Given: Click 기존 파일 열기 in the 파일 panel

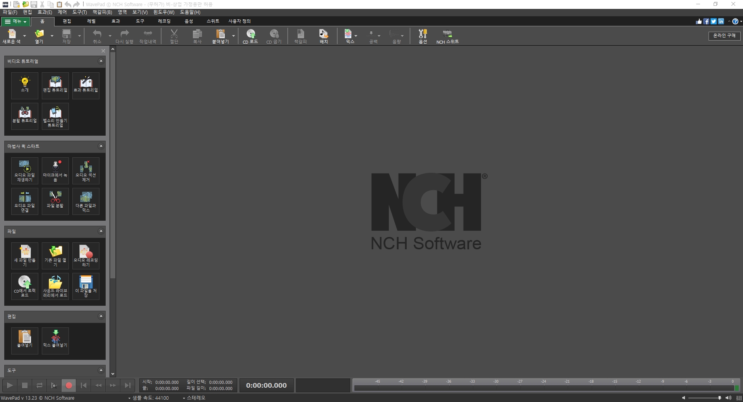Looking at the screenshot, I should 55,256.
